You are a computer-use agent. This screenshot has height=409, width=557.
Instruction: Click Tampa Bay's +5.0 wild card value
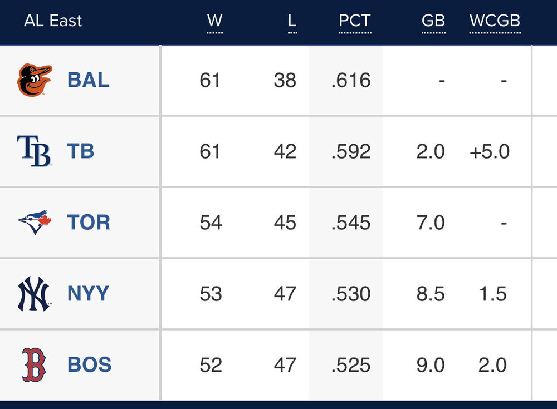[x=490, y=151]
